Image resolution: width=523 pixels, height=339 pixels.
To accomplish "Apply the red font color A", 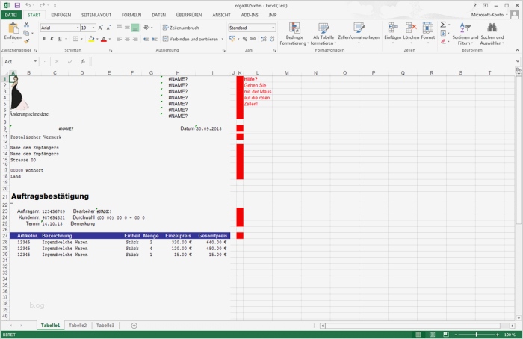I will pyautogui.click(x=104, y=39).
